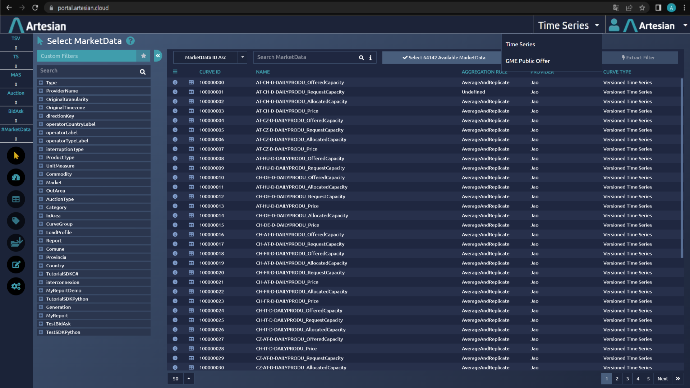This screenshot has height=388, width=690.
Task: Click Select 64142 Available MarketData button
Action: [x=443, y=57]
